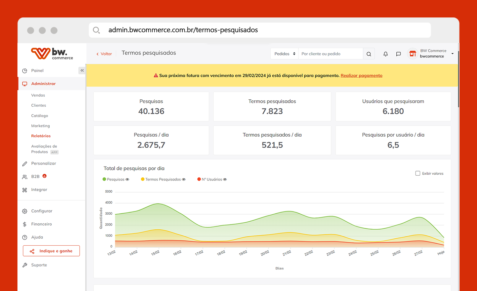Open the Pedidos search type dropdown

tap(285, 54)
